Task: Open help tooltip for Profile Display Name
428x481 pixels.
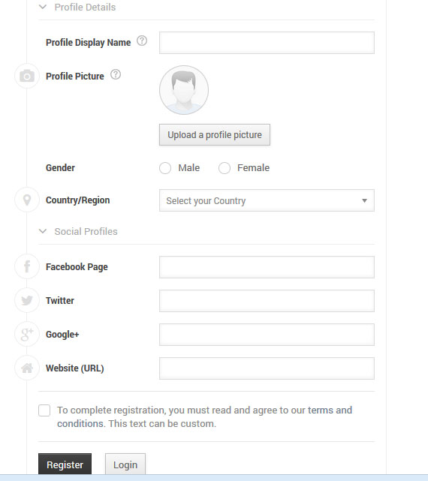Action: tap(142, 41)
